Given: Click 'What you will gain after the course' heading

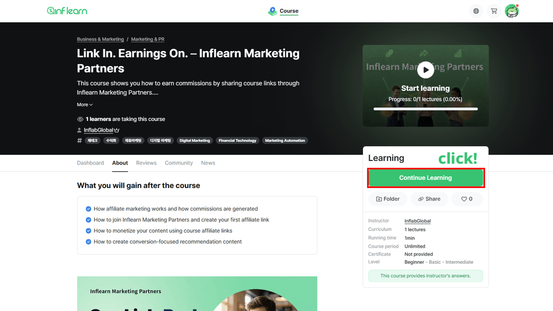Looking at the screenshot, I should pos(139,186).
